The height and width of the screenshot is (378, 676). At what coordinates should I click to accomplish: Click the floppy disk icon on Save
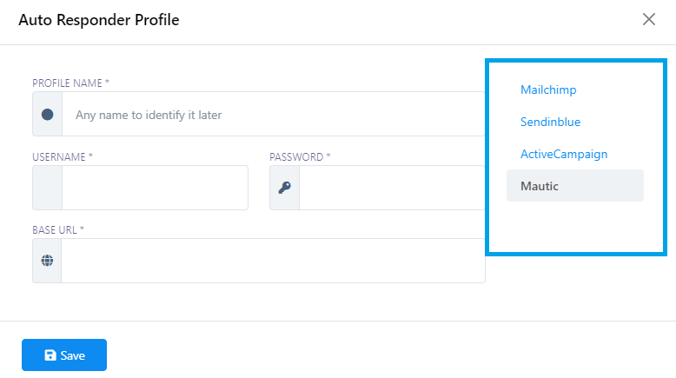(50, 355)
